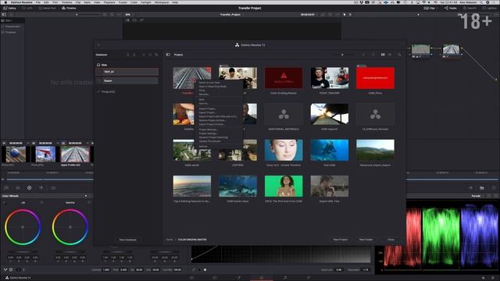
Task: Click the Lum Mix value field
Action: click(x=177, y=270)
